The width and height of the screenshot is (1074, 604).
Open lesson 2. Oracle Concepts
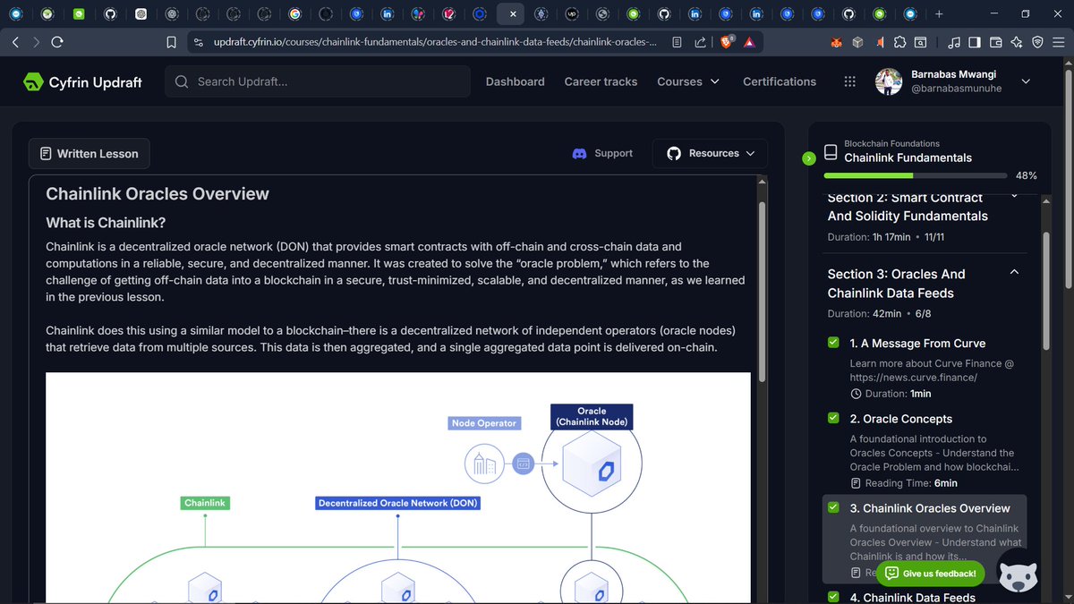pos(900,419)
